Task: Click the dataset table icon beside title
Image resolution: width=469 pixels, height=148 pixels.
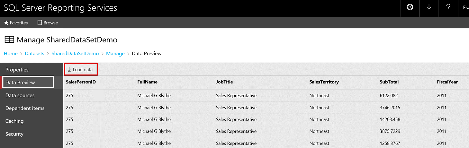Action: pyautogui.click(x=9, y=40)
